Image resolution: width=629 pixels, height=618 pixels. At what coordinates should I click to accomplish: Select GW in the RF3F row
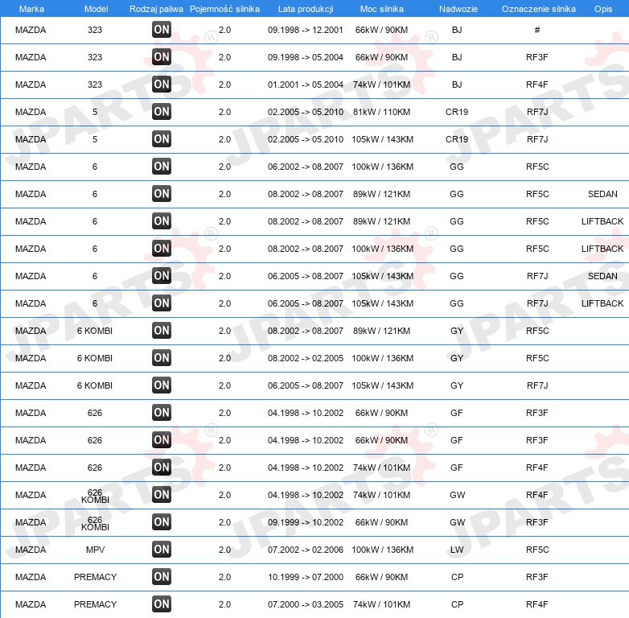point(458,522)
